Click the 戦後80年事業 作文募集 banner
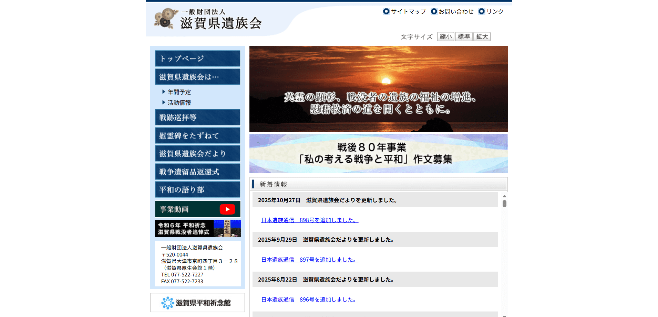The image size is (658, 317). 378,153
